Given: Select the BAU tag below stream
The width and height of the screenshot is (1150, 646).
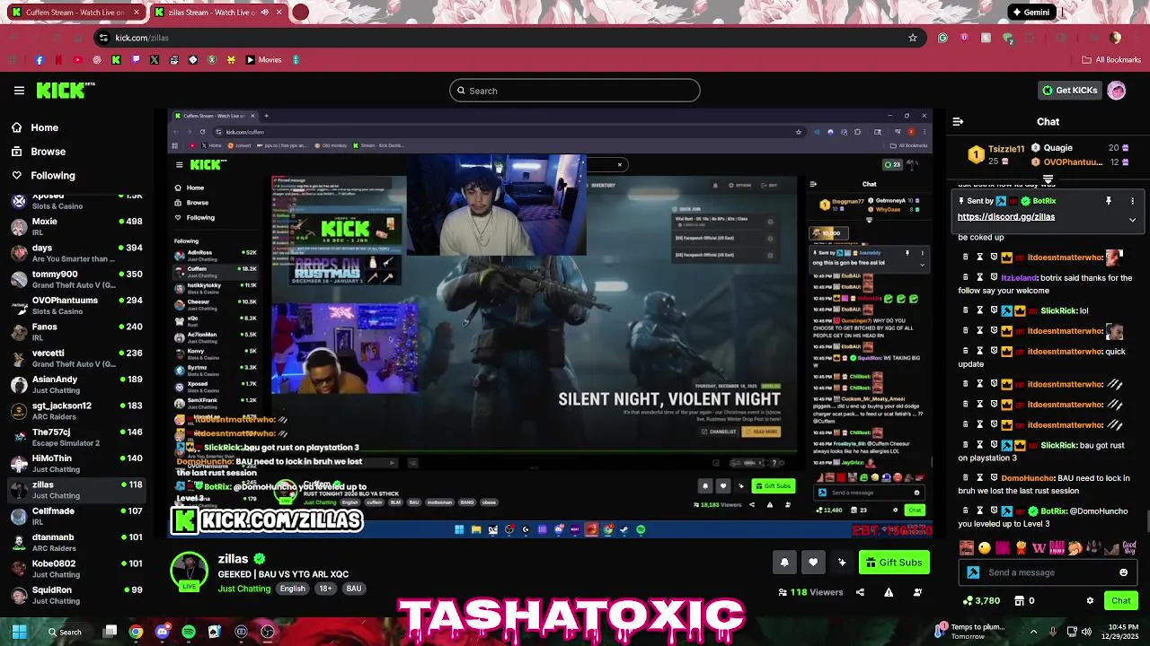Looking at the screenshot, I should (x=354, y=589).
